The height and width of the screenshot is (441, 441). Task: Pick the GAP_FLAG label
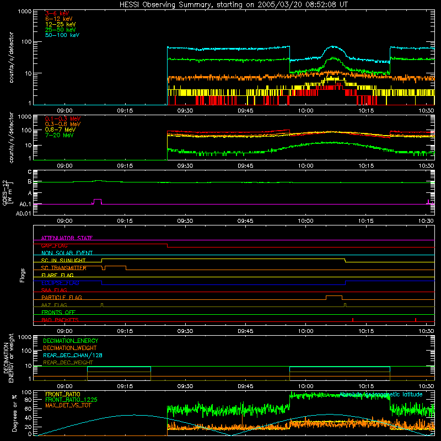(x=54, y=245)
